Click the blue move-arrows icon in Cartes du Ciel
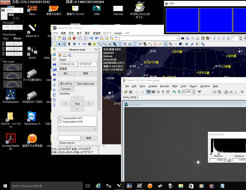Image resolution: width=246 pixels, height=190 pixels. [187, 44]
